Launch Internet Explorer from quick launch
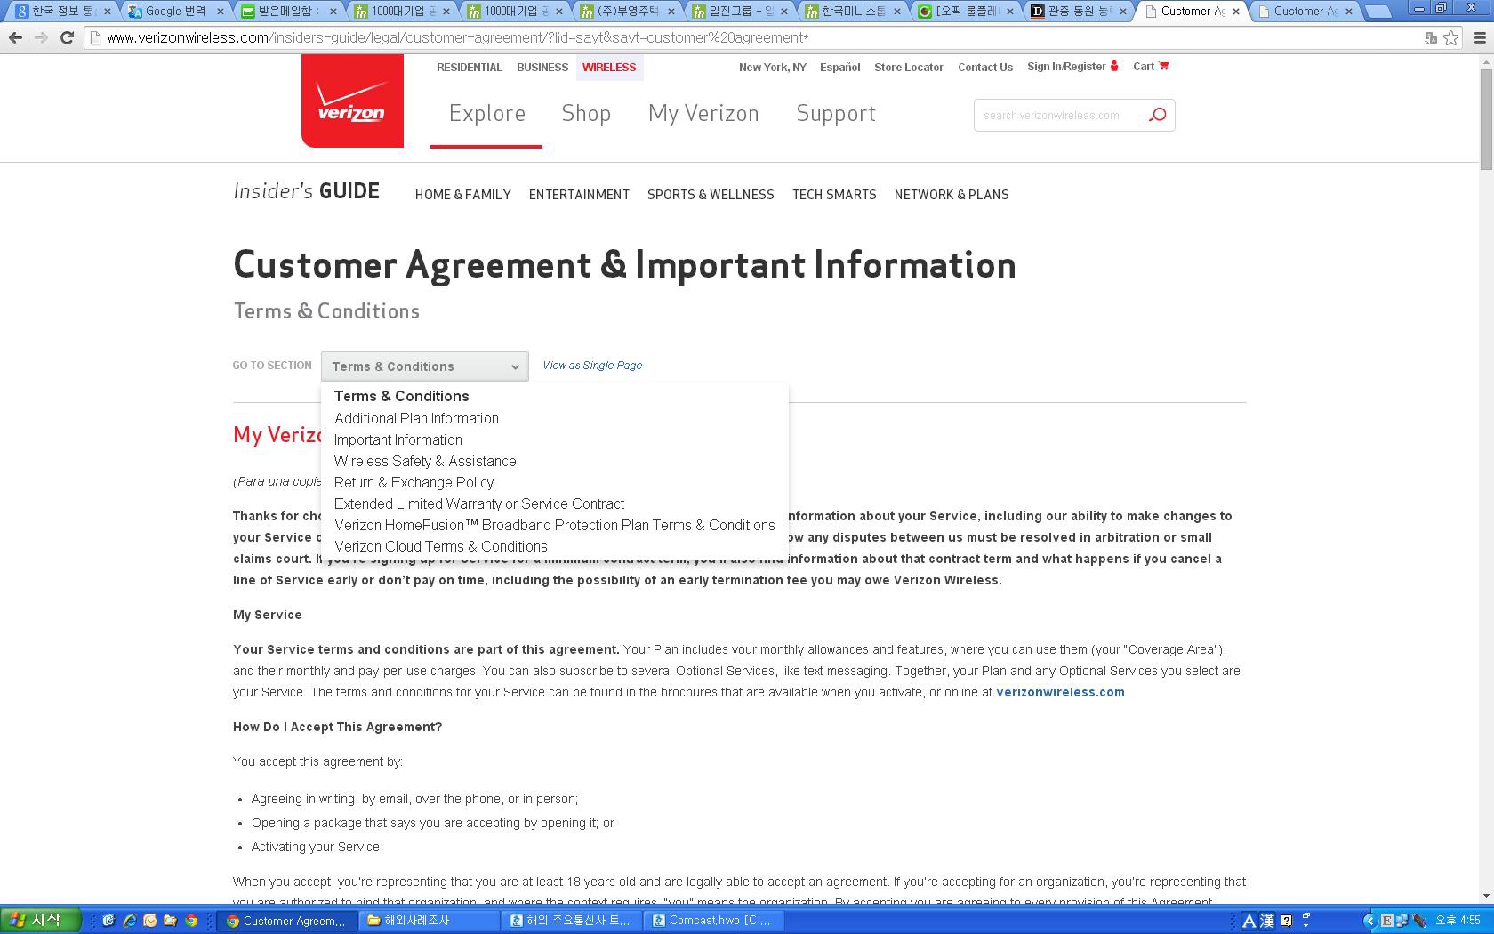Viewport: 1494px width, 934px height. [x=129, y=921]
